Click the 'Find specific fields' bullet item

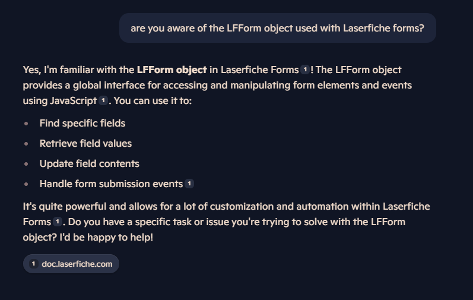click(x=82, y=123)
